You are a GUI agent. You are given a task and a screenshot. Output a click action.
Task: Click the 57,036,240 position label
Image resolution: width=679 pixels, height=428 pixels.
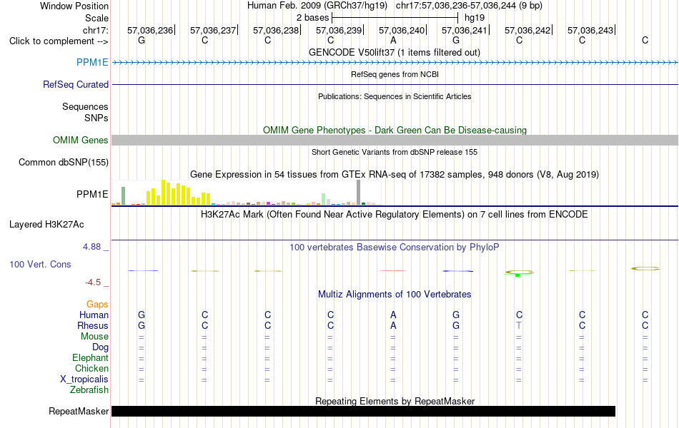(x=402, y=30)
